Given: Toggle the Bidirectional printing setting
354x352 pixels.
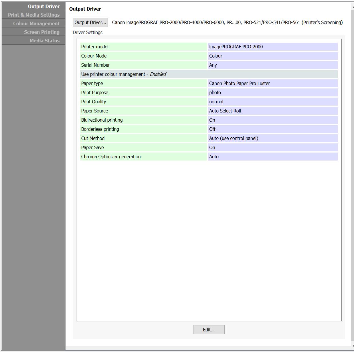Looking at the screenshot, I should 143,120.
